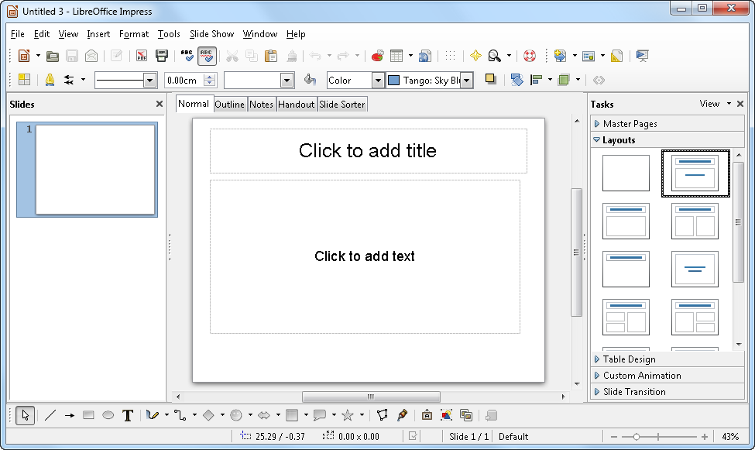
Task: Open the File menu
Action: coord(17,34)
